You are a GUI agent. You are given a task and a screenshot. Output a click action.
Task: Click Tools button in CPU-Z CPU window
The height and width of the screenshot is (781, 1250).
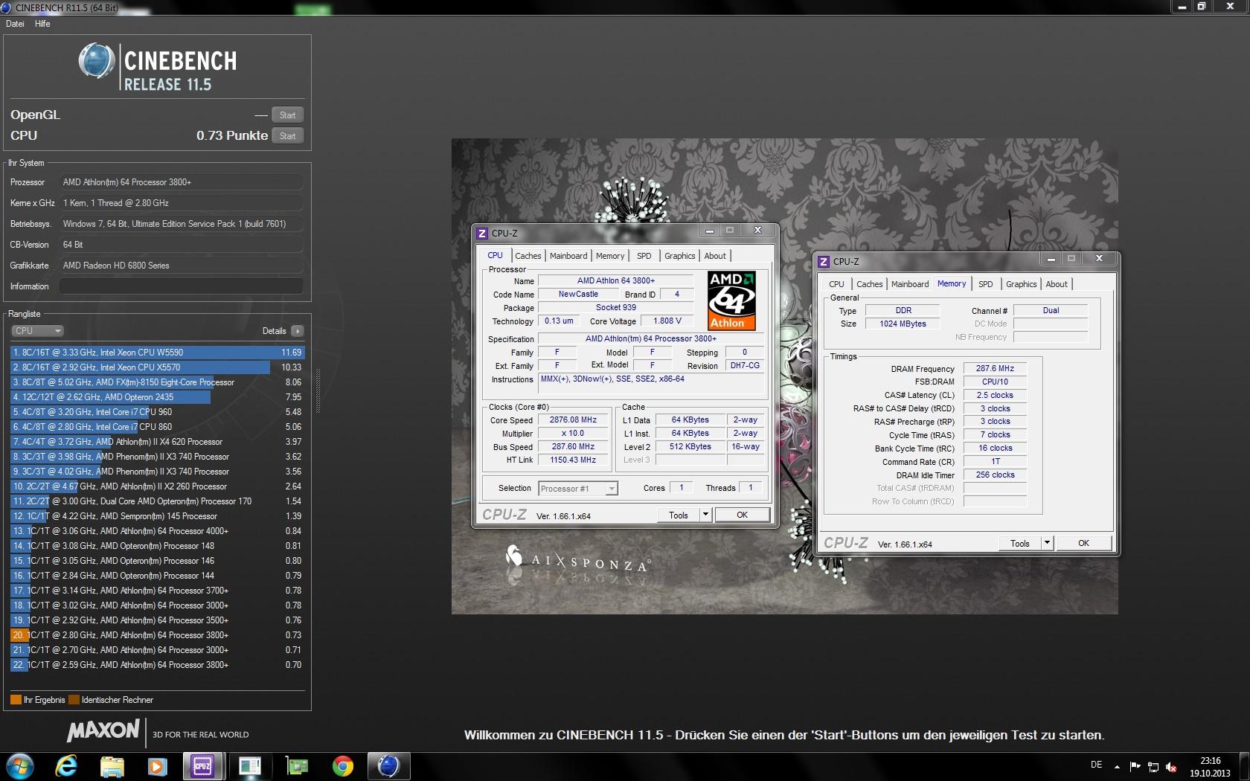[679, 515]
